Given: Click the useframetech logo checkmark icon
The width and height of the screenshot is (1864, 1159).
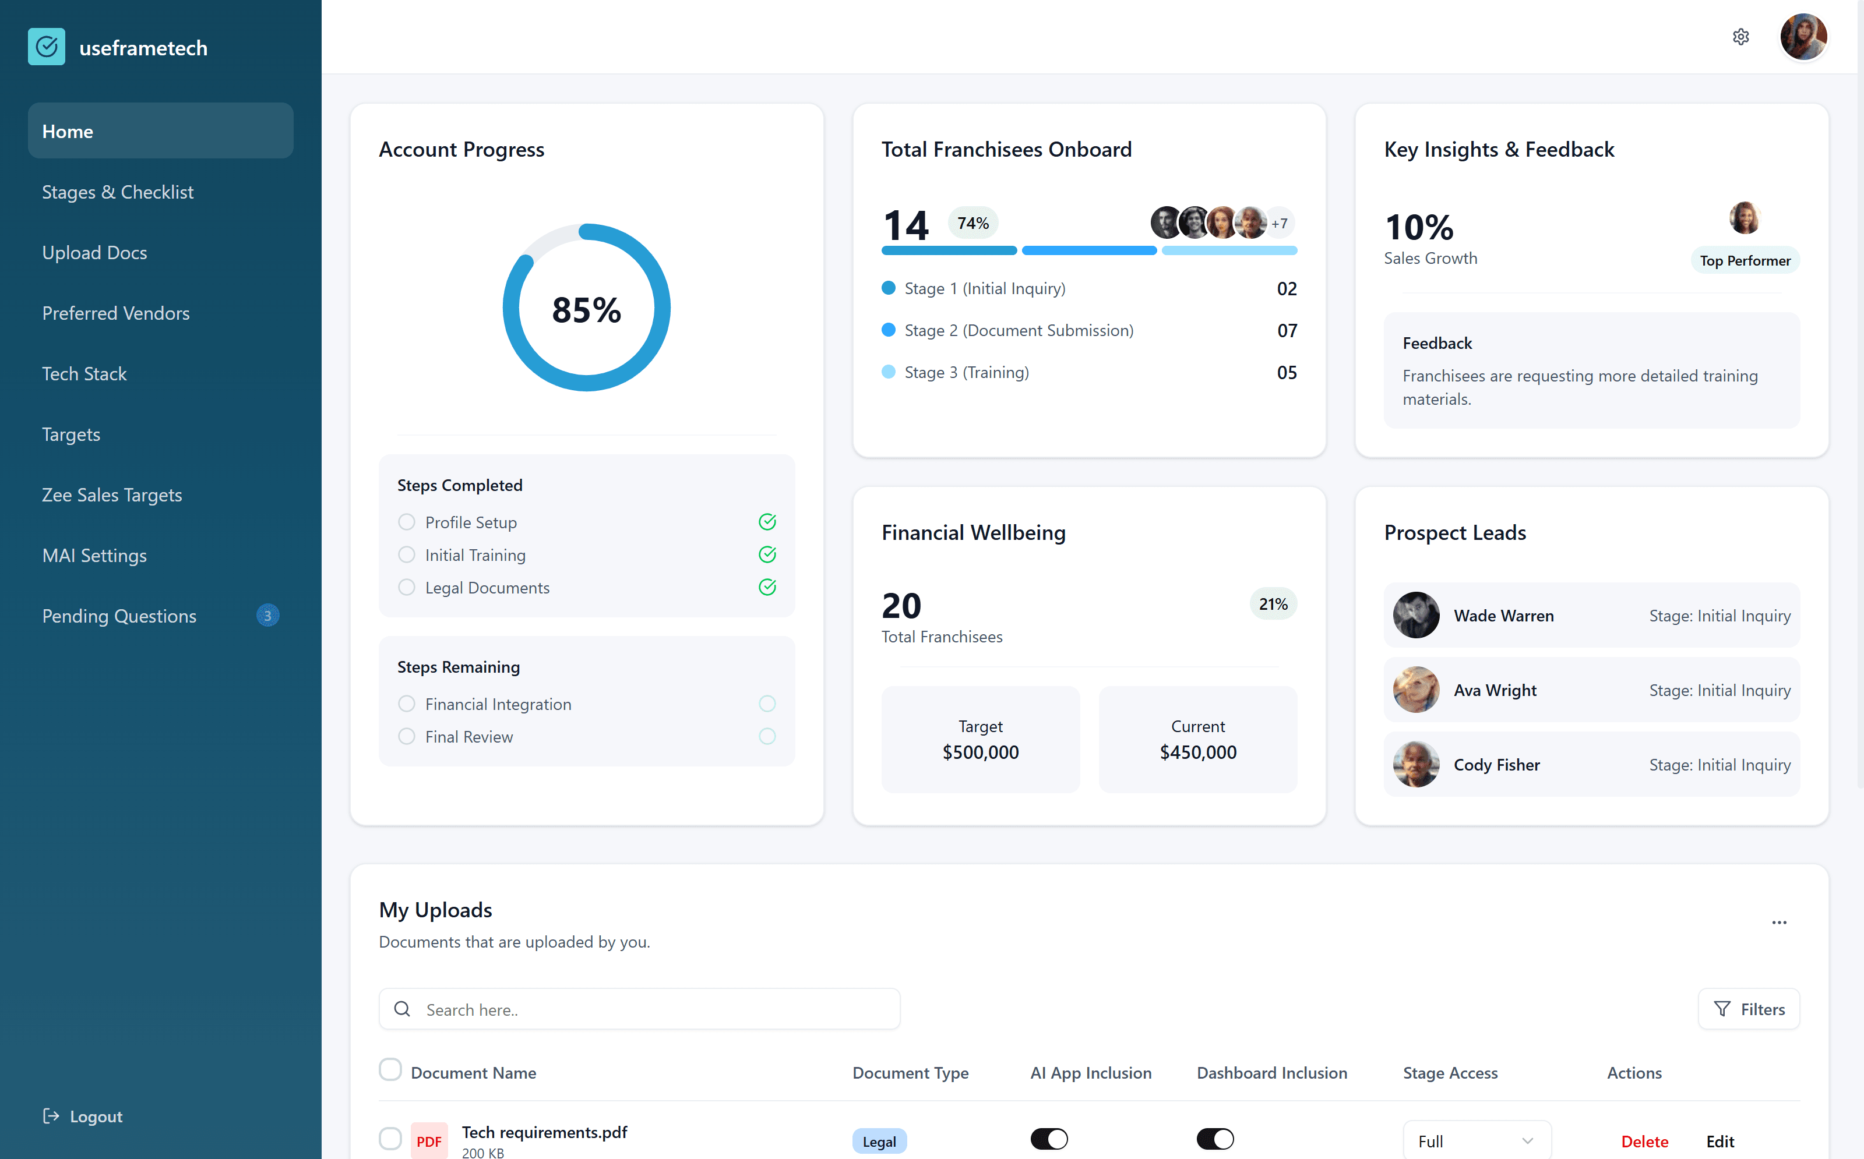Looking at the screenshot, I should (x=47, y=47).
